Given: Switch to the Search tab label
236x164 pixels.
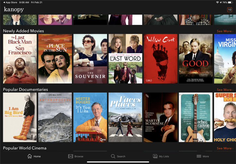Looking at the screenshot, I should click(121, 156).
